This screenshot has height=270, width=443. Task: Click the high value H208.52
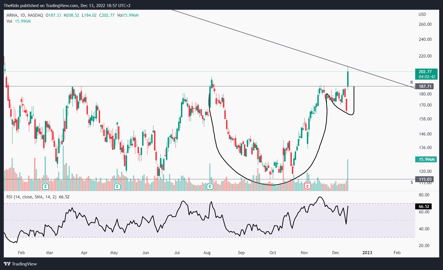pos(71,15)
